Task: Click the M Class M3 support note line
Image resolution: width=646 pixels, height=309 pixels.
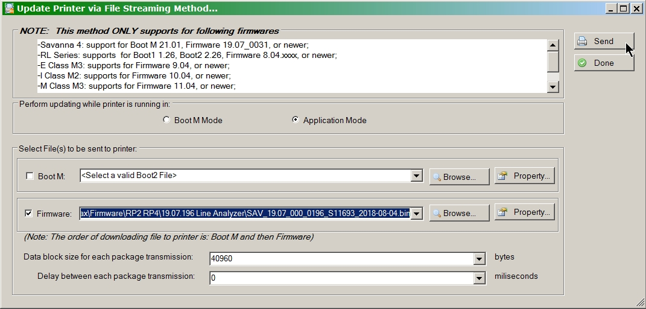Action: click(x=136, y=86)
